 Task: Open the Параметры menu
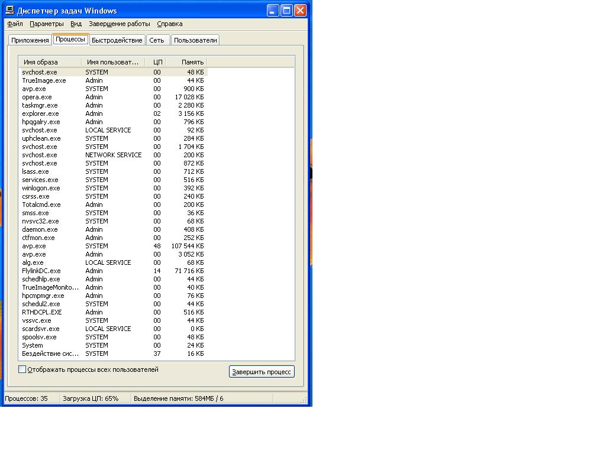click(47, 24)
